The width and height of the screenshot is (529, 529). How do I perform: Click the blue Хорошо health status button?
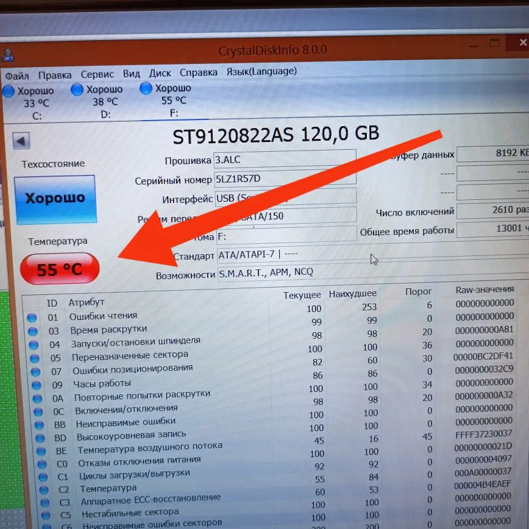click(55, 199)
